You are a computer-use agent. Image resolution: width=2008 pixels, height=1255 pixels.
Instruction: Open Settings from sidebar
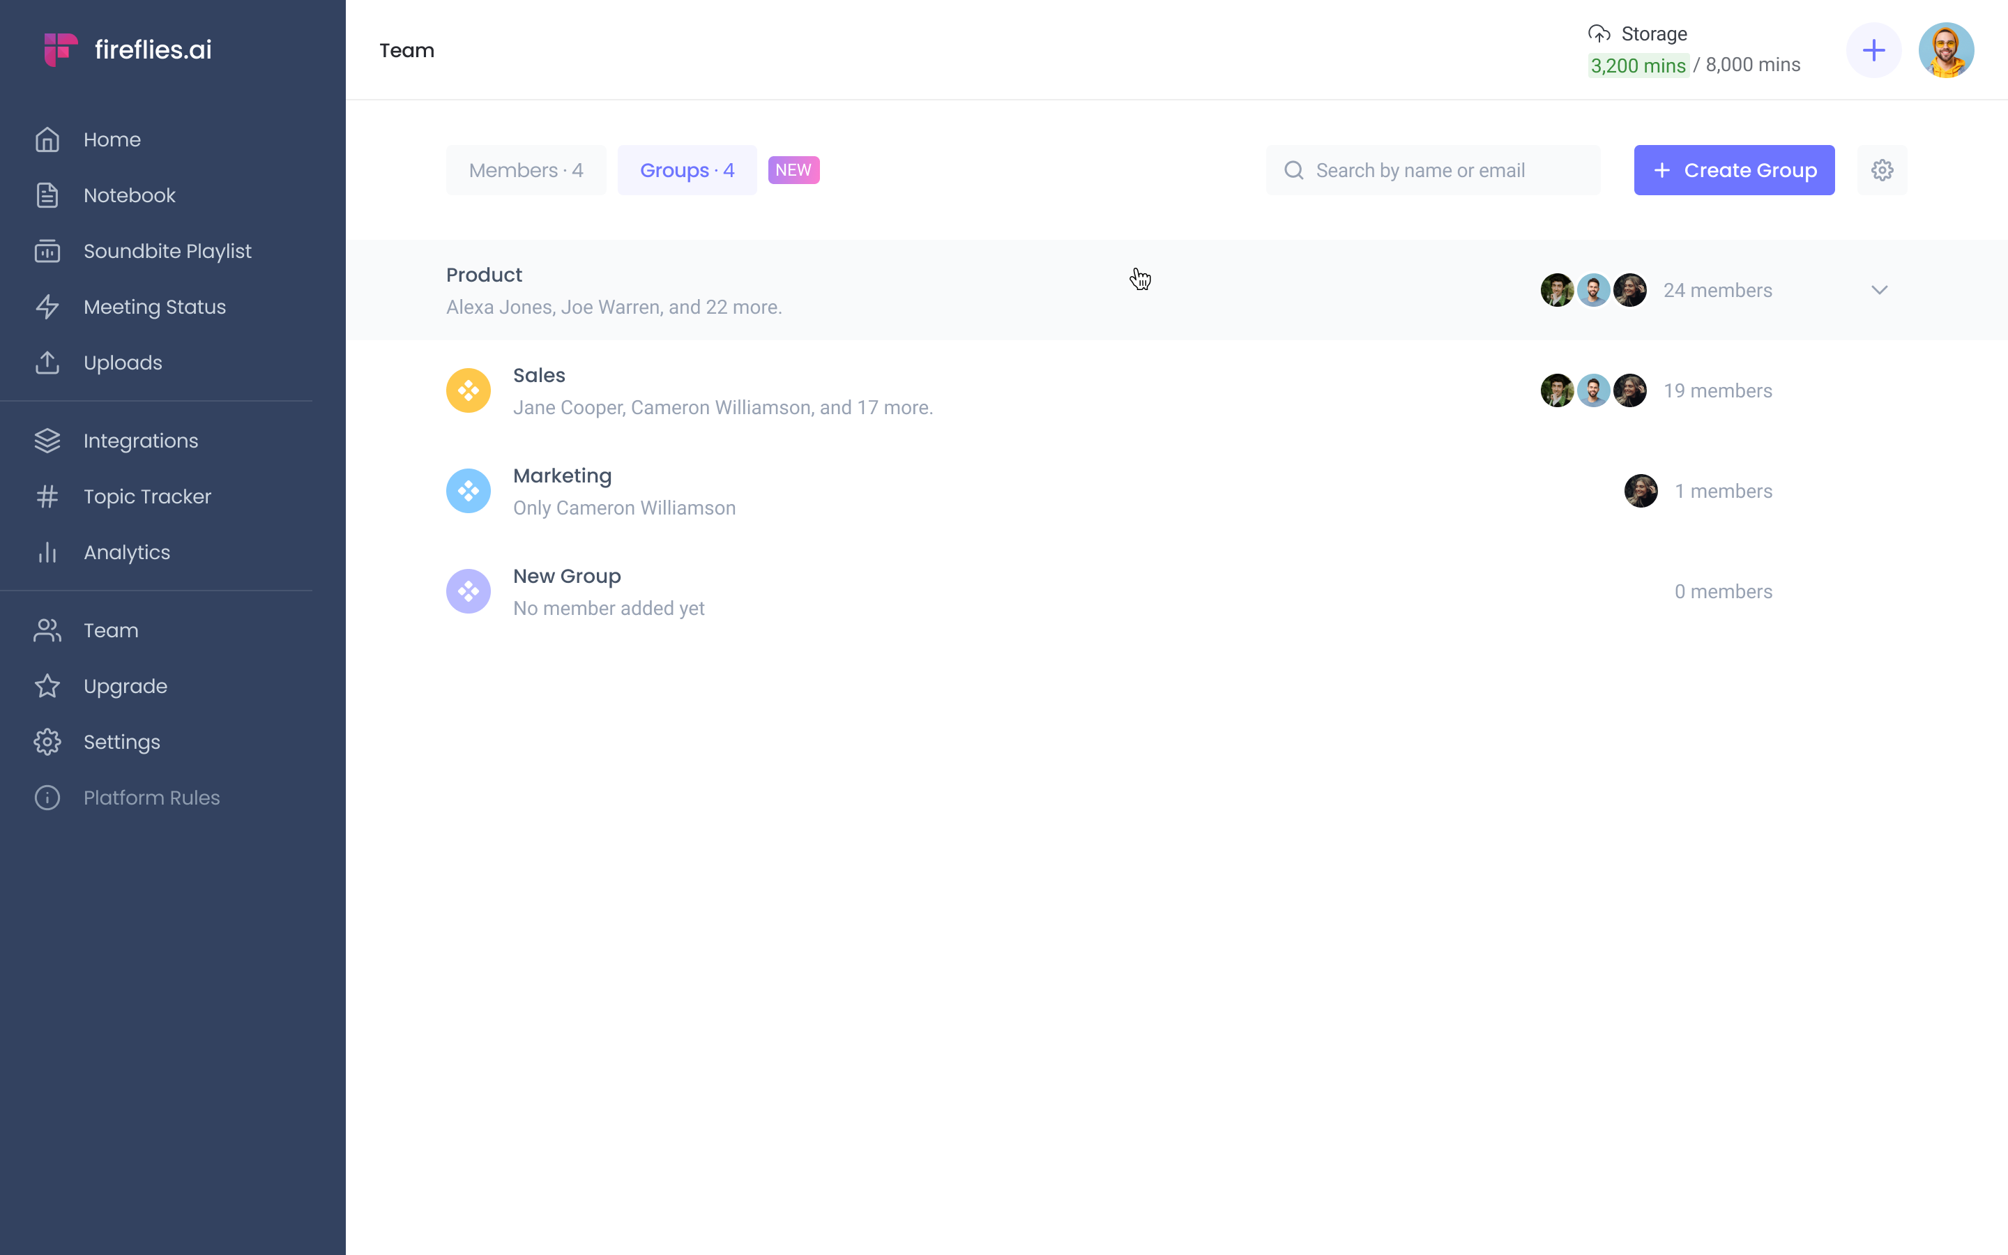coord(121,742)
